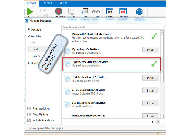
Task: Click the Search in Available field
Action: point(113,27)
